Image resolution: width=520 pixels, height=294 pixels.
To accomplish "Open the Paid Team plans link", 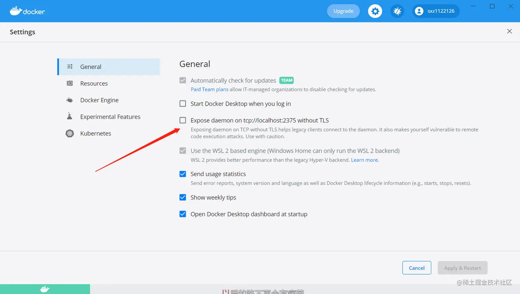I will point(209,90).
